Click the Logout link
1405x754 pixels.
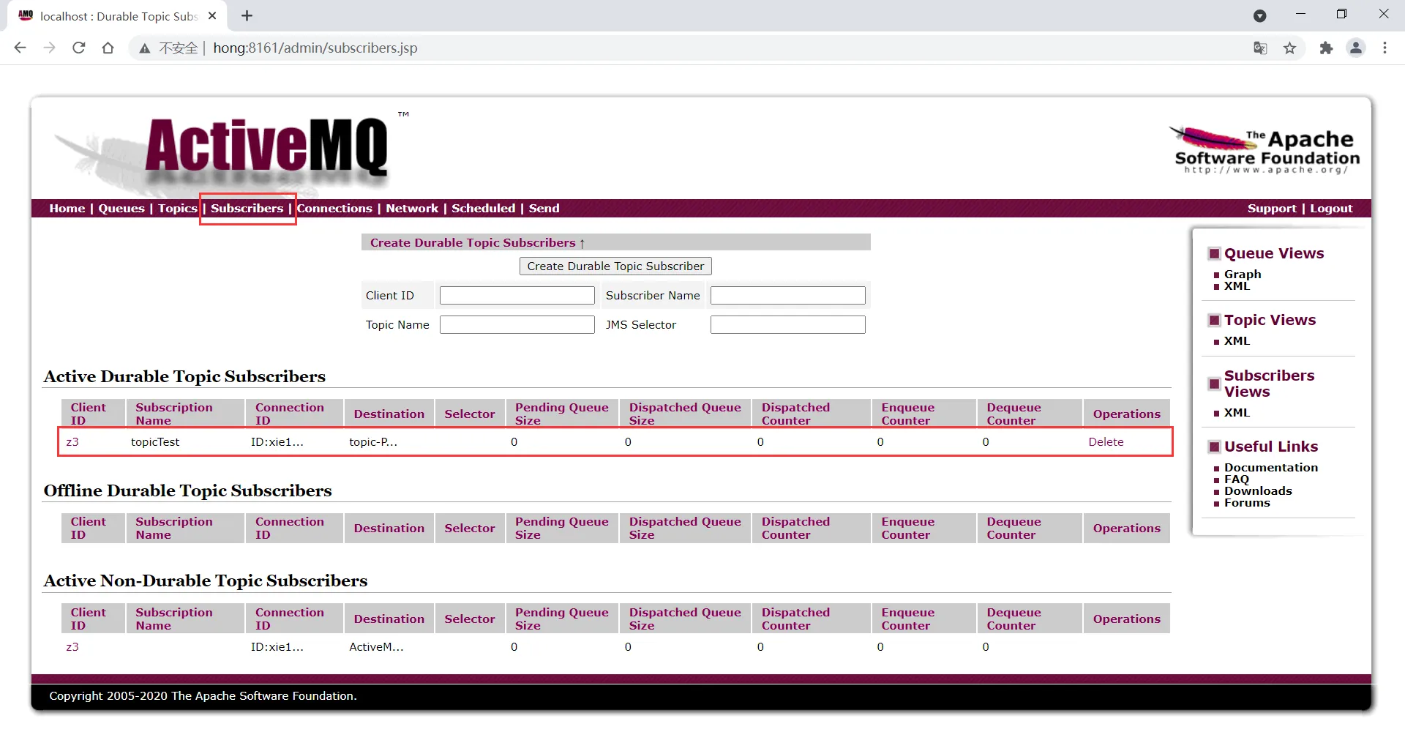pos(1330,209)
